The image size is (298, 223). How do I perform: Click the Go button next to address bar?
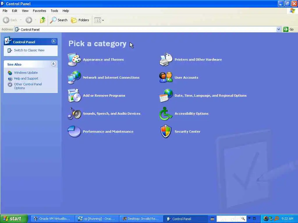click(x=288, y=29)
